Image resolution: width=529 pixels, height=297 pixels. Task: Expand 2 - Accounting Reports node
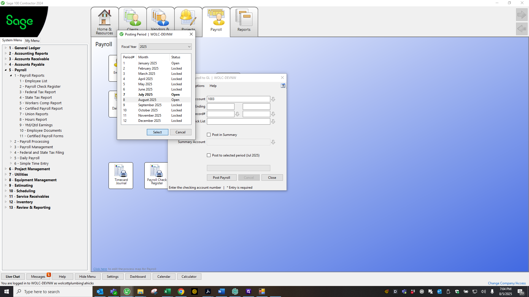coord(6,53)
